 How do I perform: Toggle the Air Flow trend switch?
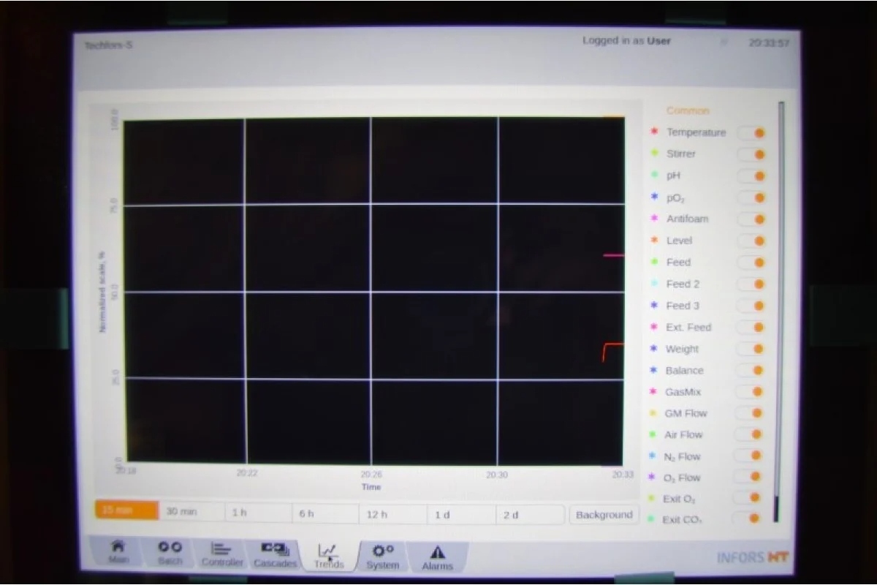(x=749, y=434)
